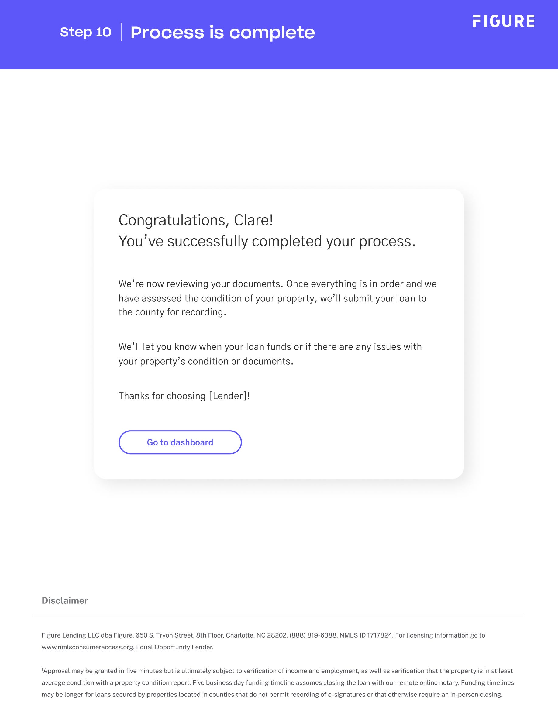
Task: Click the (888) 819-6388 phone number
Action: 313,635
